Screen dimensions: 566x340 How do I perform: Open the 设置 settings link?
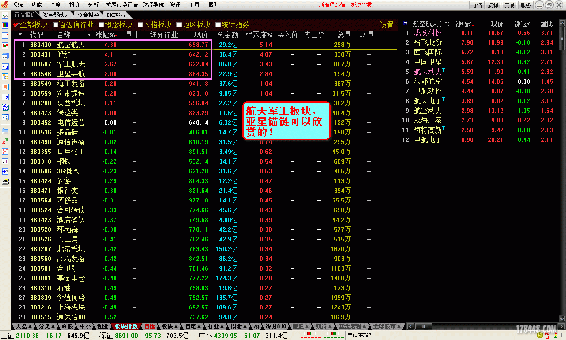coord(386,25)
